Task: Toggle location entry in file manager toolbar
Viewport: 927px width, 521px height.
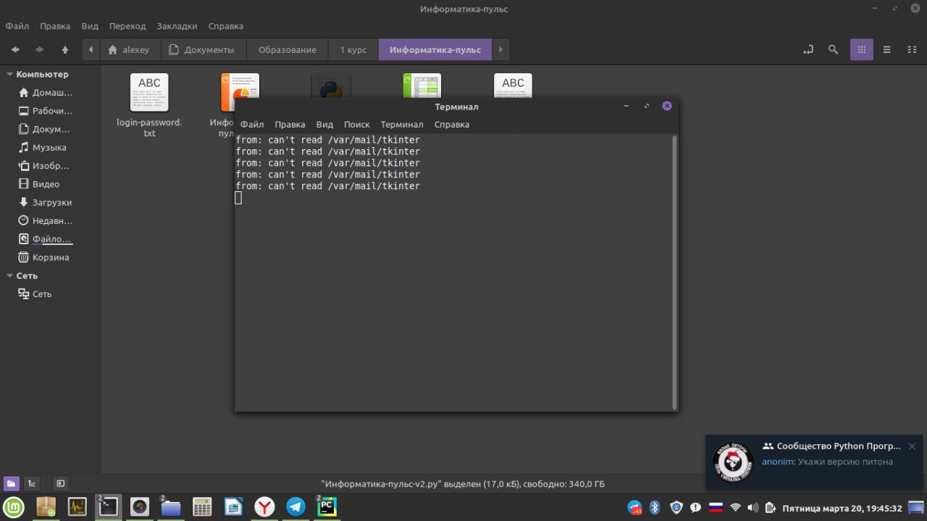Action: click(x=808, y=50)
